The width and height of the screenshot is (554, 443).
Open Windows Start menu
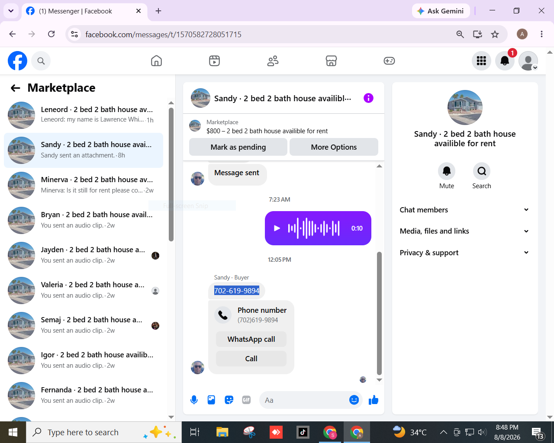13,432
